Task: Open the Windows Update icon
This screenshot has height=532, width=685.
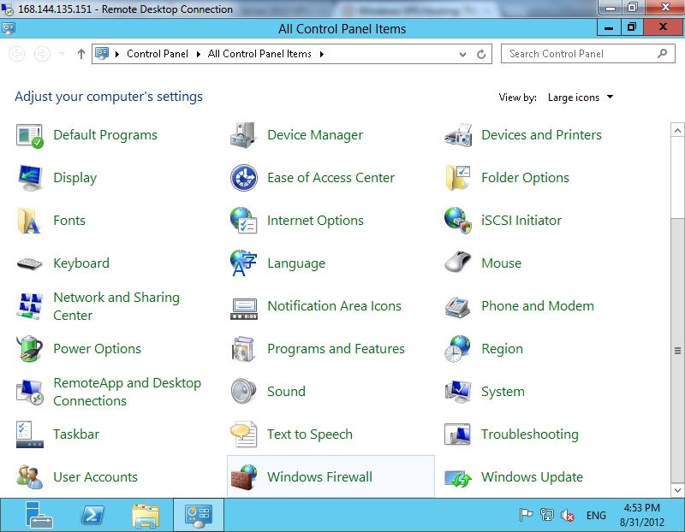Action: pos(458,479)
